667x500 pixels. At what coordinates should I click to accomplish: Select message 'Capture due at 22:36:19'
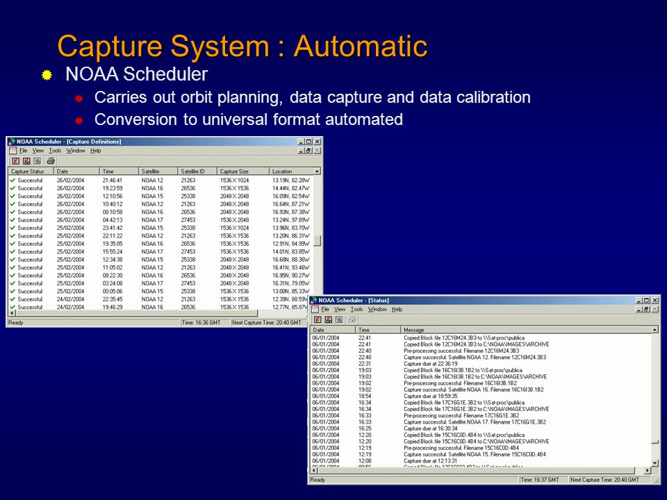[x=431, y=364]
